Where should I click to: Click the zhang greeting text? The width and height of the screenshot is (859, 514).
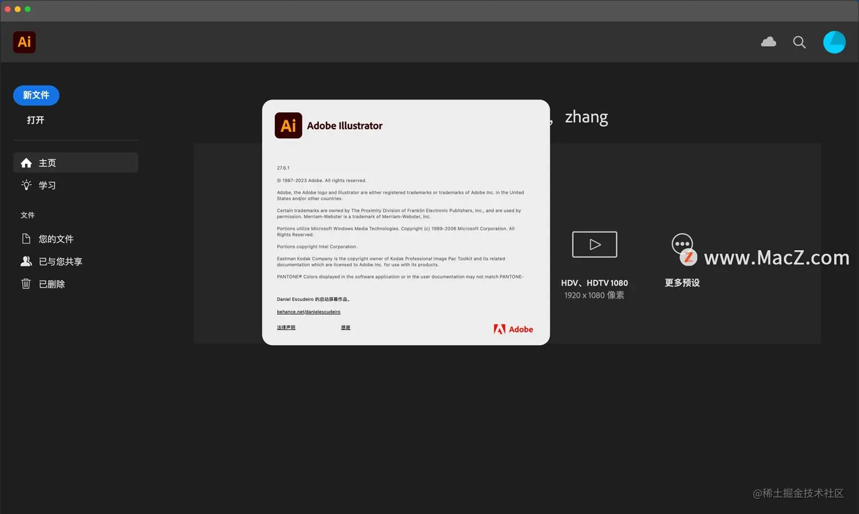tap(586, 117)
